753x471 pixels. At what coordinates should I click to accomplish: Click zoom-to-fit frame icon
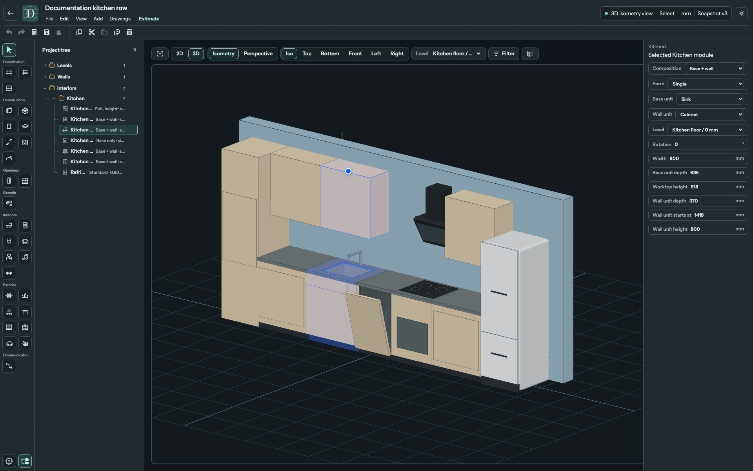click(x=160, y=54)
